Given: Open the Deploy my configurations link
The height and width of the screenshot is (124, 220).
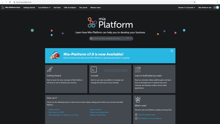Looking at the screenshot, I should click(99, 112).
